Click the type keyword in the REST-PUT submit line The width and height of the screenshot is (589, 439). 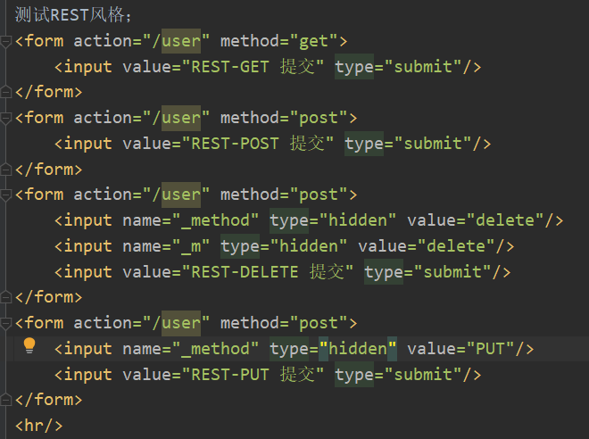tap(354, 375)
